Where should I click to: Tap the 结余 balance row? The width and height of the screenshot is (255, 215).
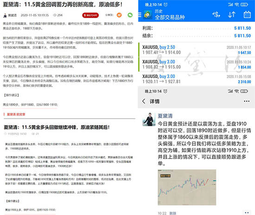coord(197,36)
